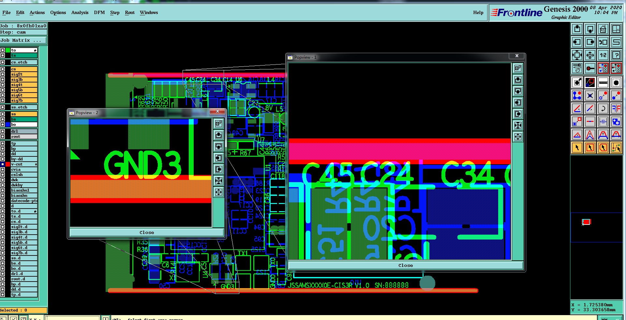The height and width of the screenshot is (320, 626).
Task: Click the blue color swatch of layer bo
Action: point(8,124)
